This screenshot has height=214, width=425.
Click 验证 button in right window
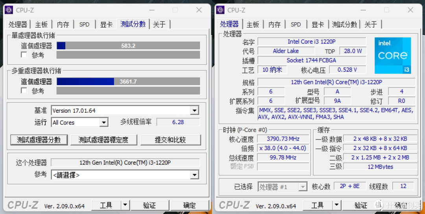coord(361,205)
